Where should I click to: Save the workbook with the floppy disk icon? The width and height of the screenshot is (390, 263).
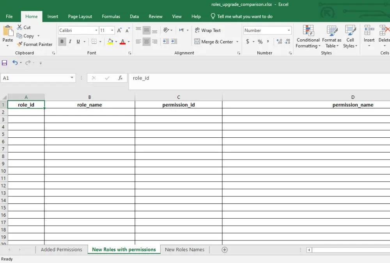(5, 63)
